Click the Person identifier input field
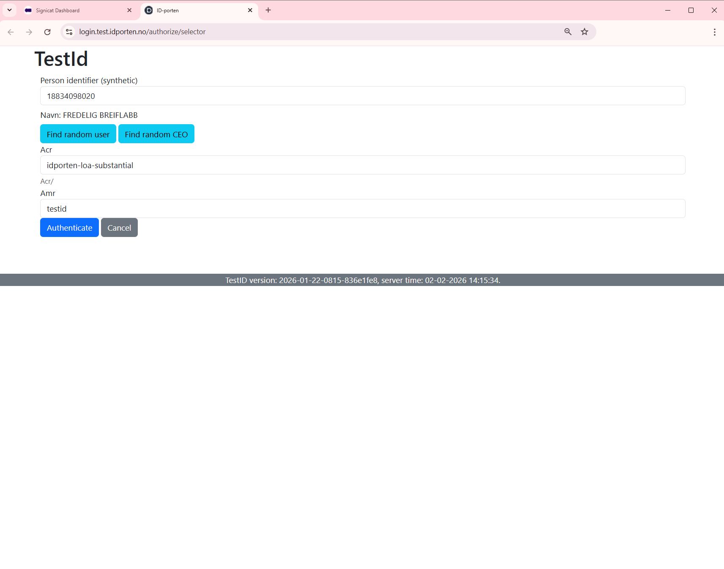 coord(362,96)
